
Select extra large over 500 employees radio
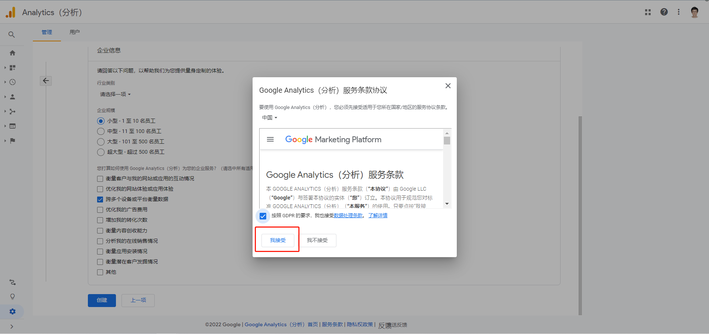101,152
